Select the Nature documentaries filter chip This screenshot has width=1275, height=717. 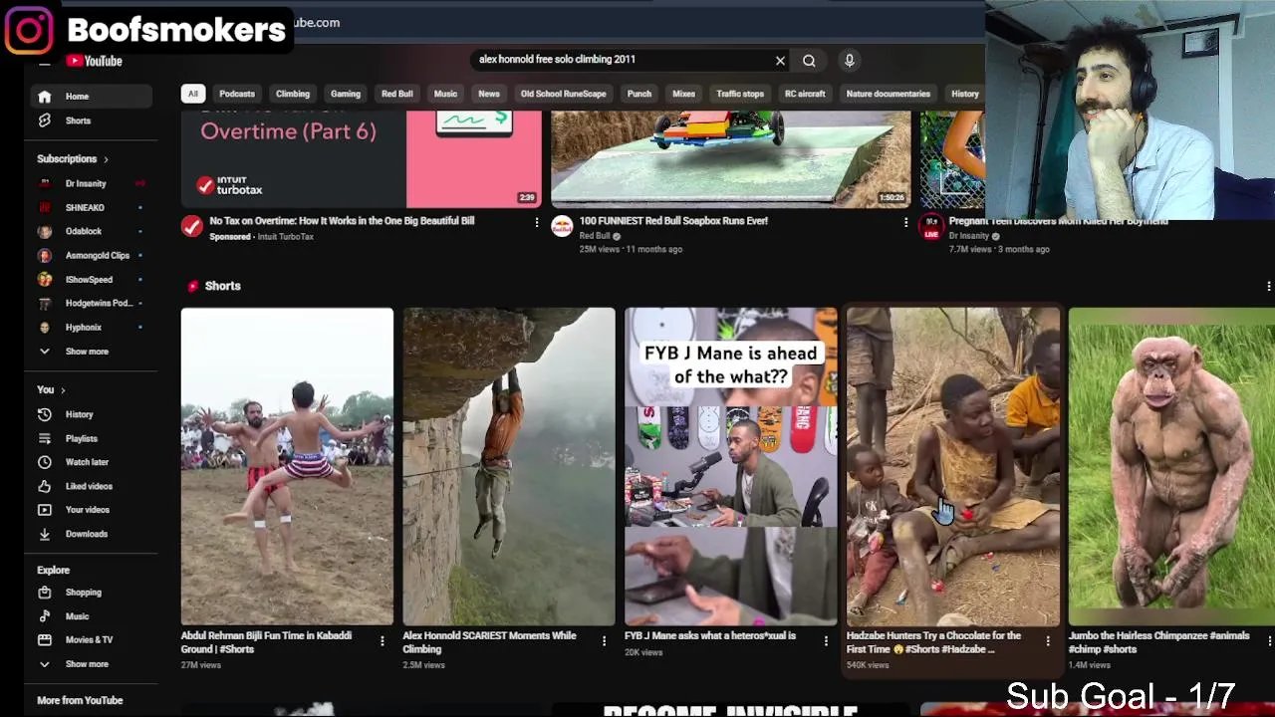coord(889,94)
